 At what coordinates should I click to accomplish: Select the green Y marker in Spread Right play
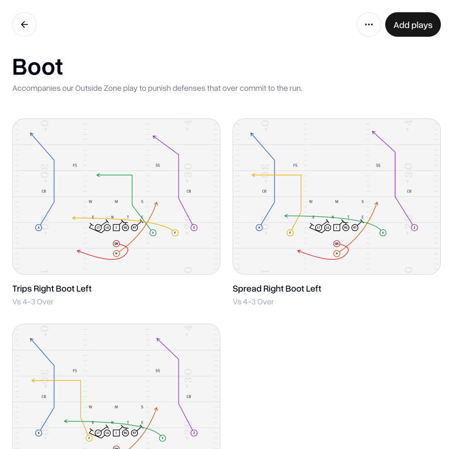[383, 233]
